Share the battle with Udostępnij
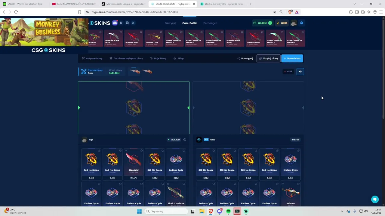Screen dimensions: 385x216 (245, 58)
